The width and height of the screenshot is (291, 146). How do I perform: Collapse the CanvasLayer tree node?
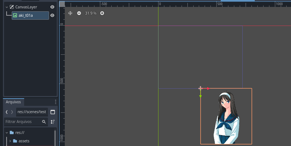point(7,7)
